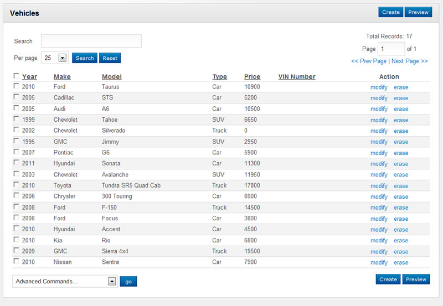Viewport: 443px width, 306px height.
Task: Open the Per page dropdown
Action: click(62, 58)
